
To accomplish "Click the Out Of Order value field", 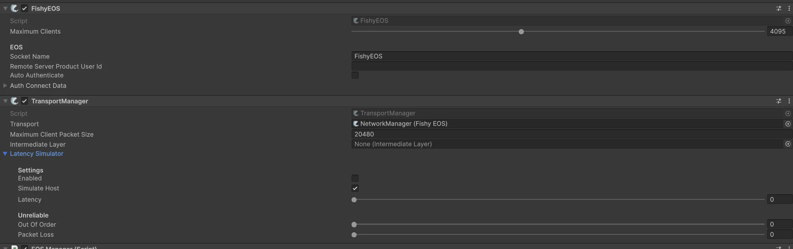I will tap(780, 224).
